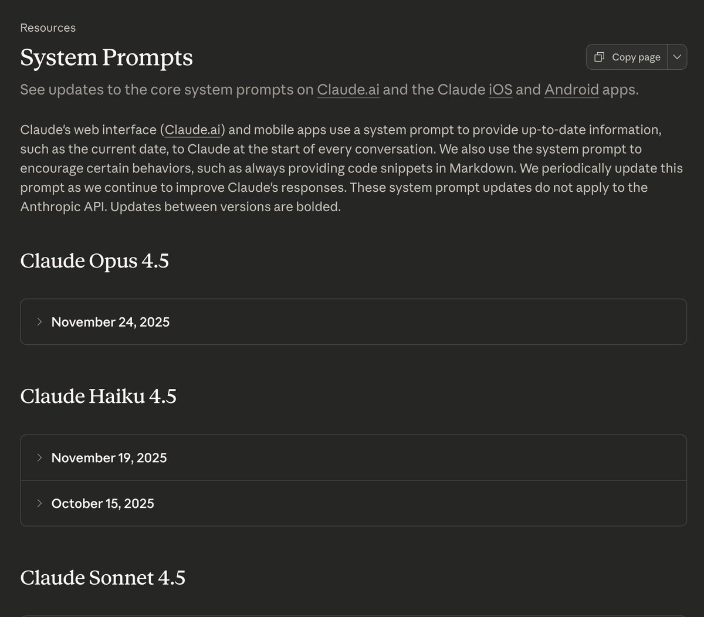Screen dimensions: 704x617
Task: Click the System Prompts page title
Action: (x=106, y=57)
